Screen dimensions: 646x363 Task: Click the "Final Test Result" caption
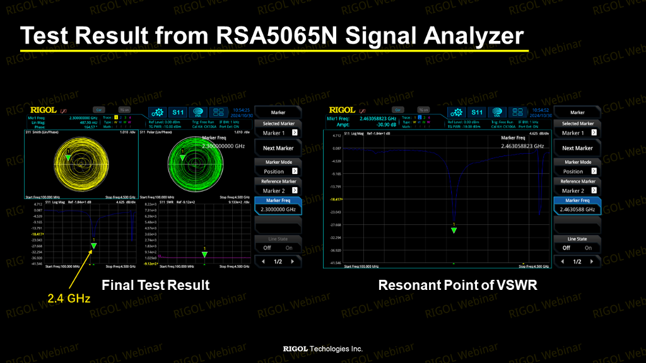(155, 285)
